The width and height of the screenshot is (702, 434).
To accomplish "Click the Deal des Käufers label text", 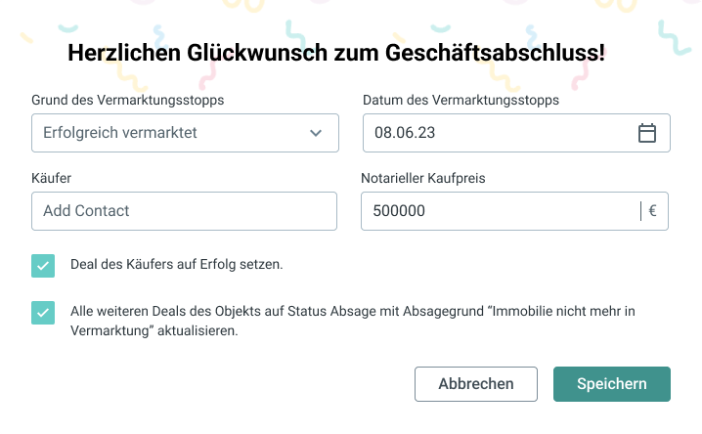I will (x=176, y=265).
